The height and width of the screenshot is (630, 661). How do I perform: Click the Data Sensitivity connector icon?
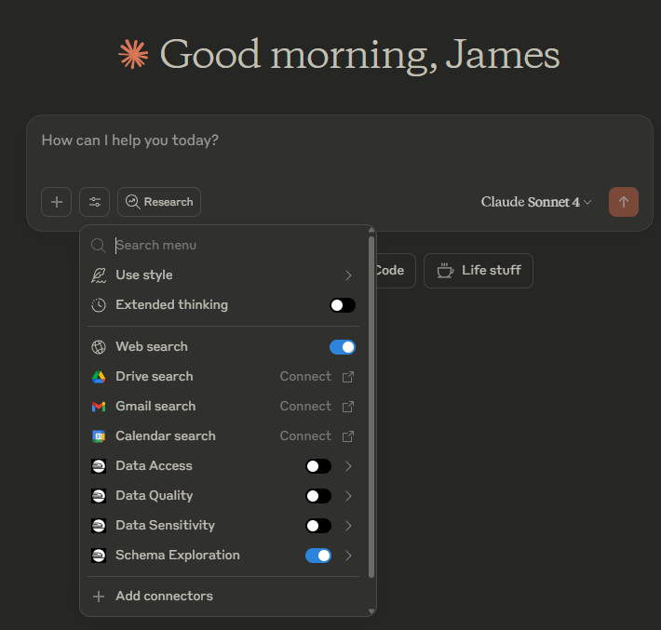tap(99, 526)
